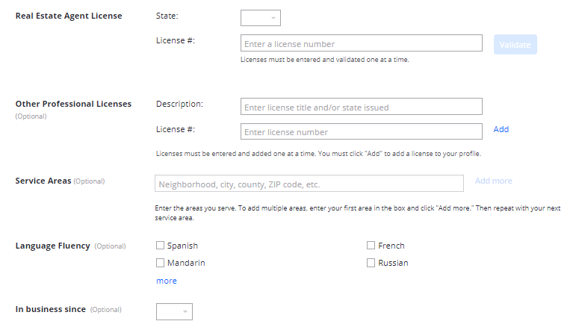The width and height of the screenshot is (576, 324).
Task: Click the Service Areas input box
Action: click(x=309, y=184)
